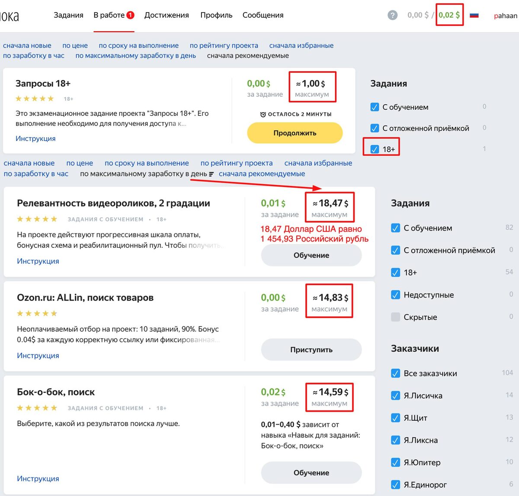The width and height of the screenshot is (519, 496).
Task: Click the question mark help icon
Action: pyautogui.click(x=392, y=15)
